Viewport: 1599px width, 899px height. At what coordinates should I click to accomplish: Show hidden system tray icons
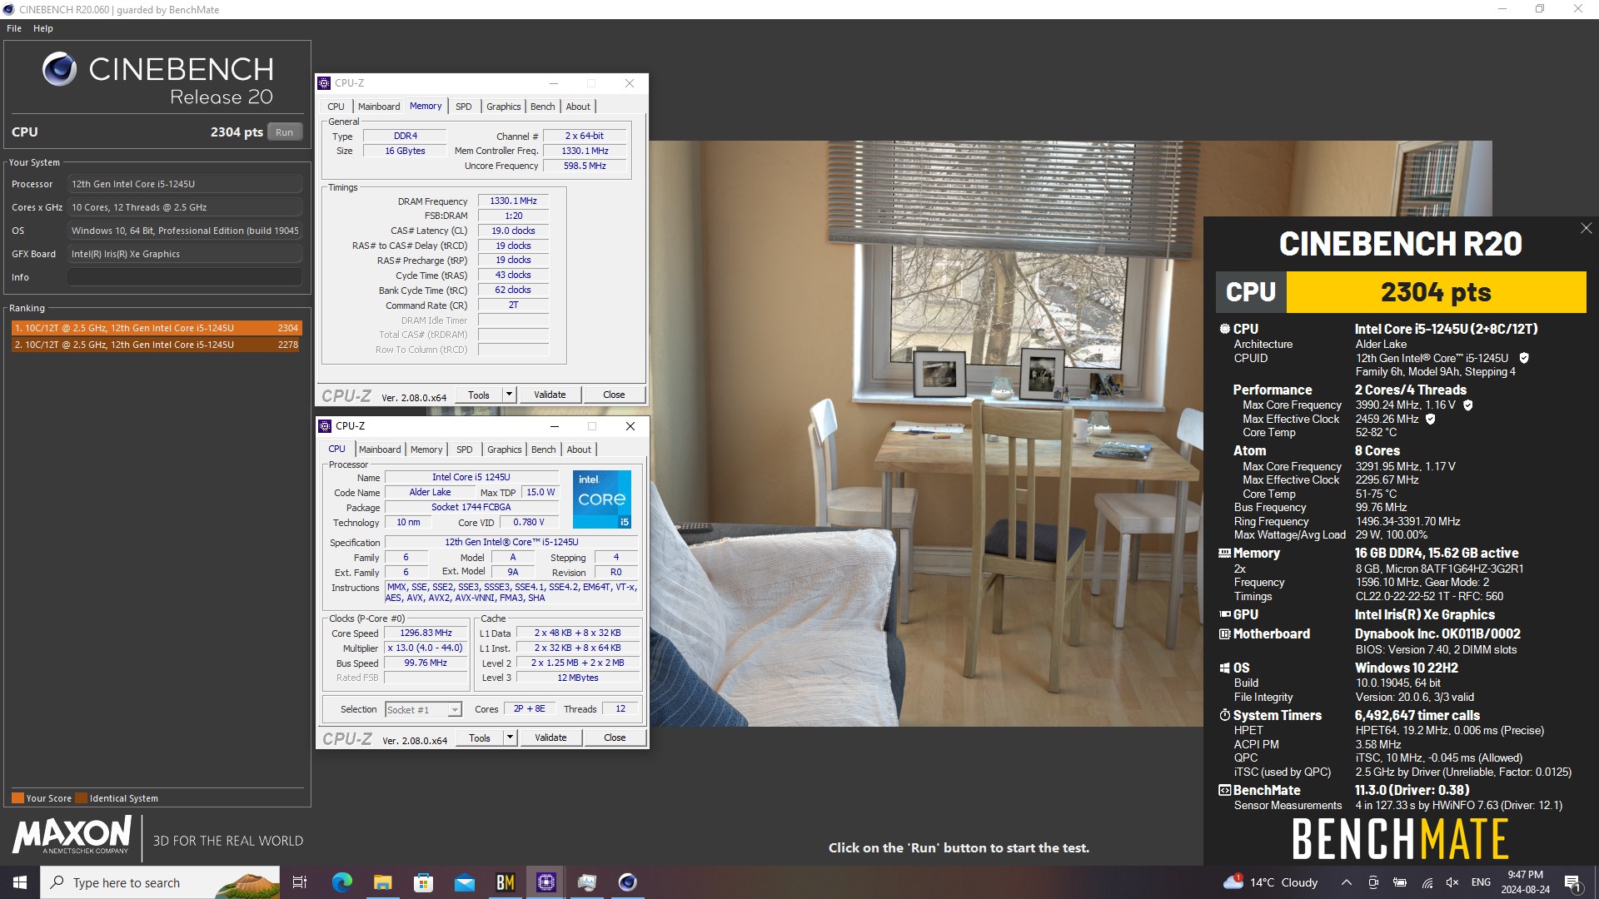click(1346, 882)
